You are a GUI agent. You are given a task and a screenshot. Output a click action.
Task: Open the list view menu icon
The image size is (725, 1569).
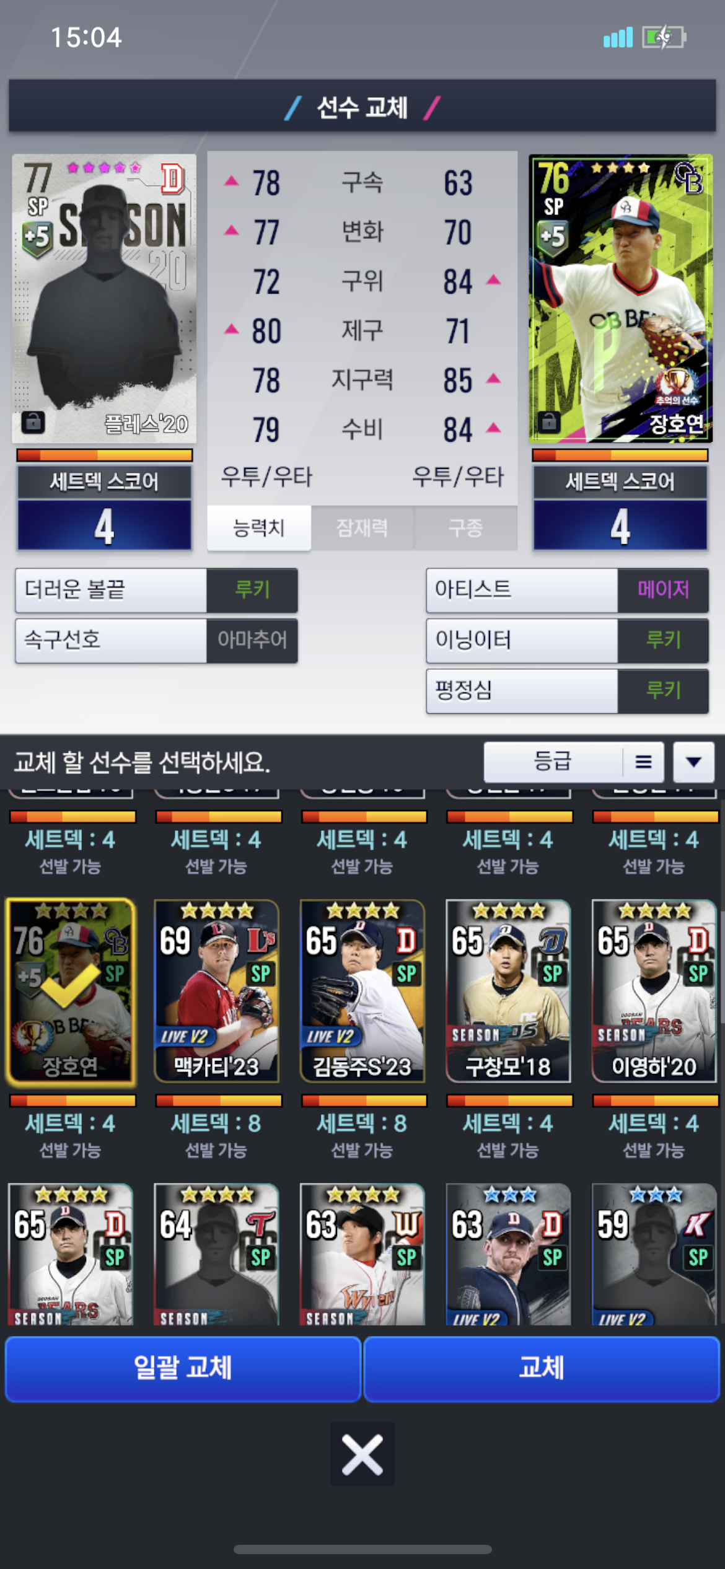point(643,762)
